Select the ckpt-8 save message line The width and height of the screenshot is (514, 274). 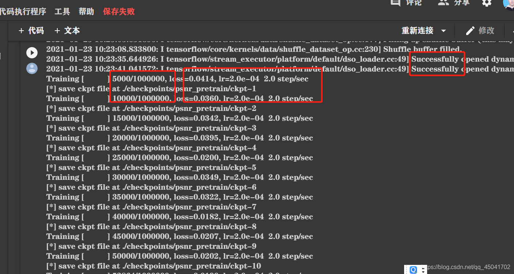coord(151,227)
